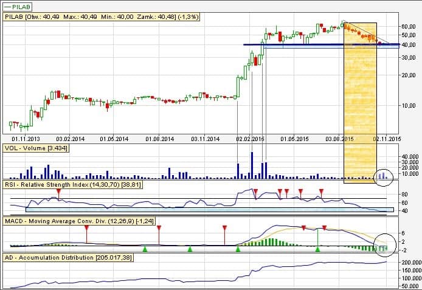Click the 60,00 price axis label
This screenshot has width=422, height=290.
click(408, 27)
